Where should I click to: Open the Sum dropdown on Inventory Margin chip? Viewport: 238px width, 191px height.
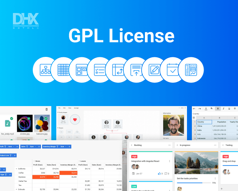click(64, 146)
